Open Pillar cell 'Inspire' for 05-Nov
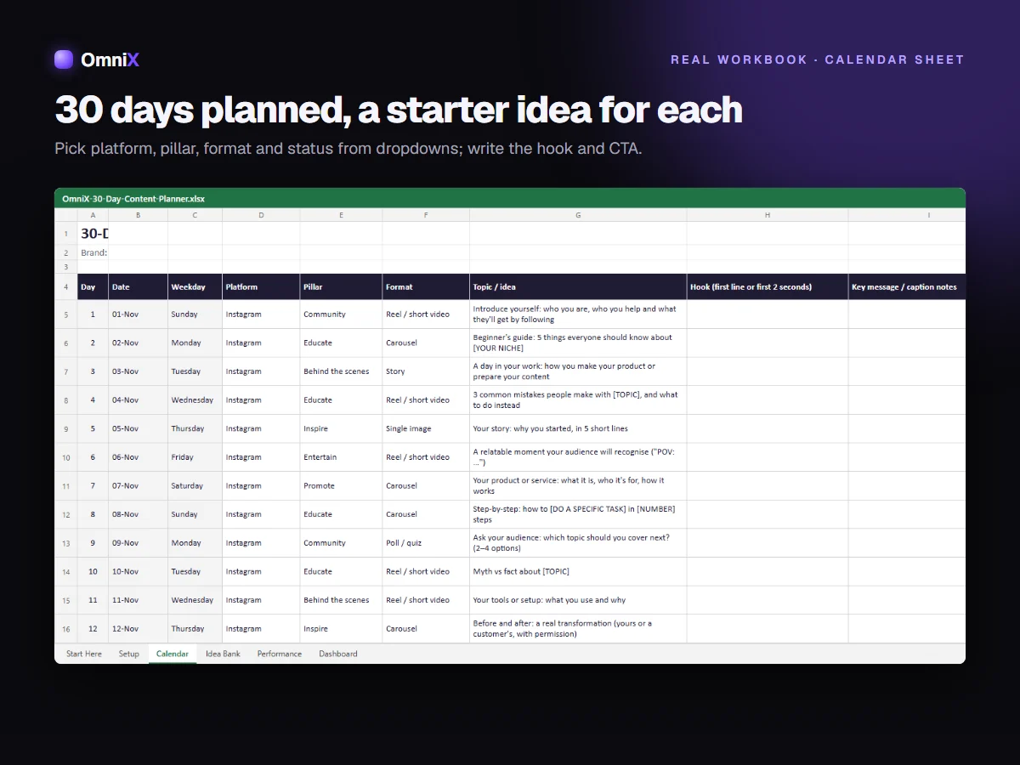The image size is (1020, 765). pos(341,429)
